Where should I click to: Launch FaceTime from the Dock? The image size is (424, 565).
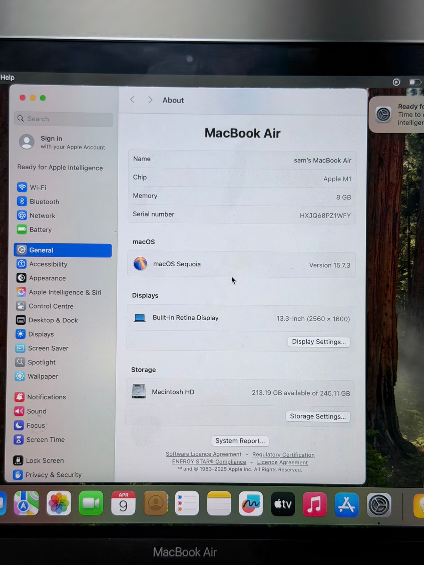(91, 503)
